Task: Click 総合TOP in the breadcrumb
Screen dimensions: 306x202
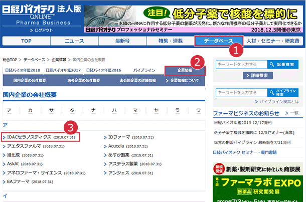Action: pyautogui.click(x=10, y=60)
